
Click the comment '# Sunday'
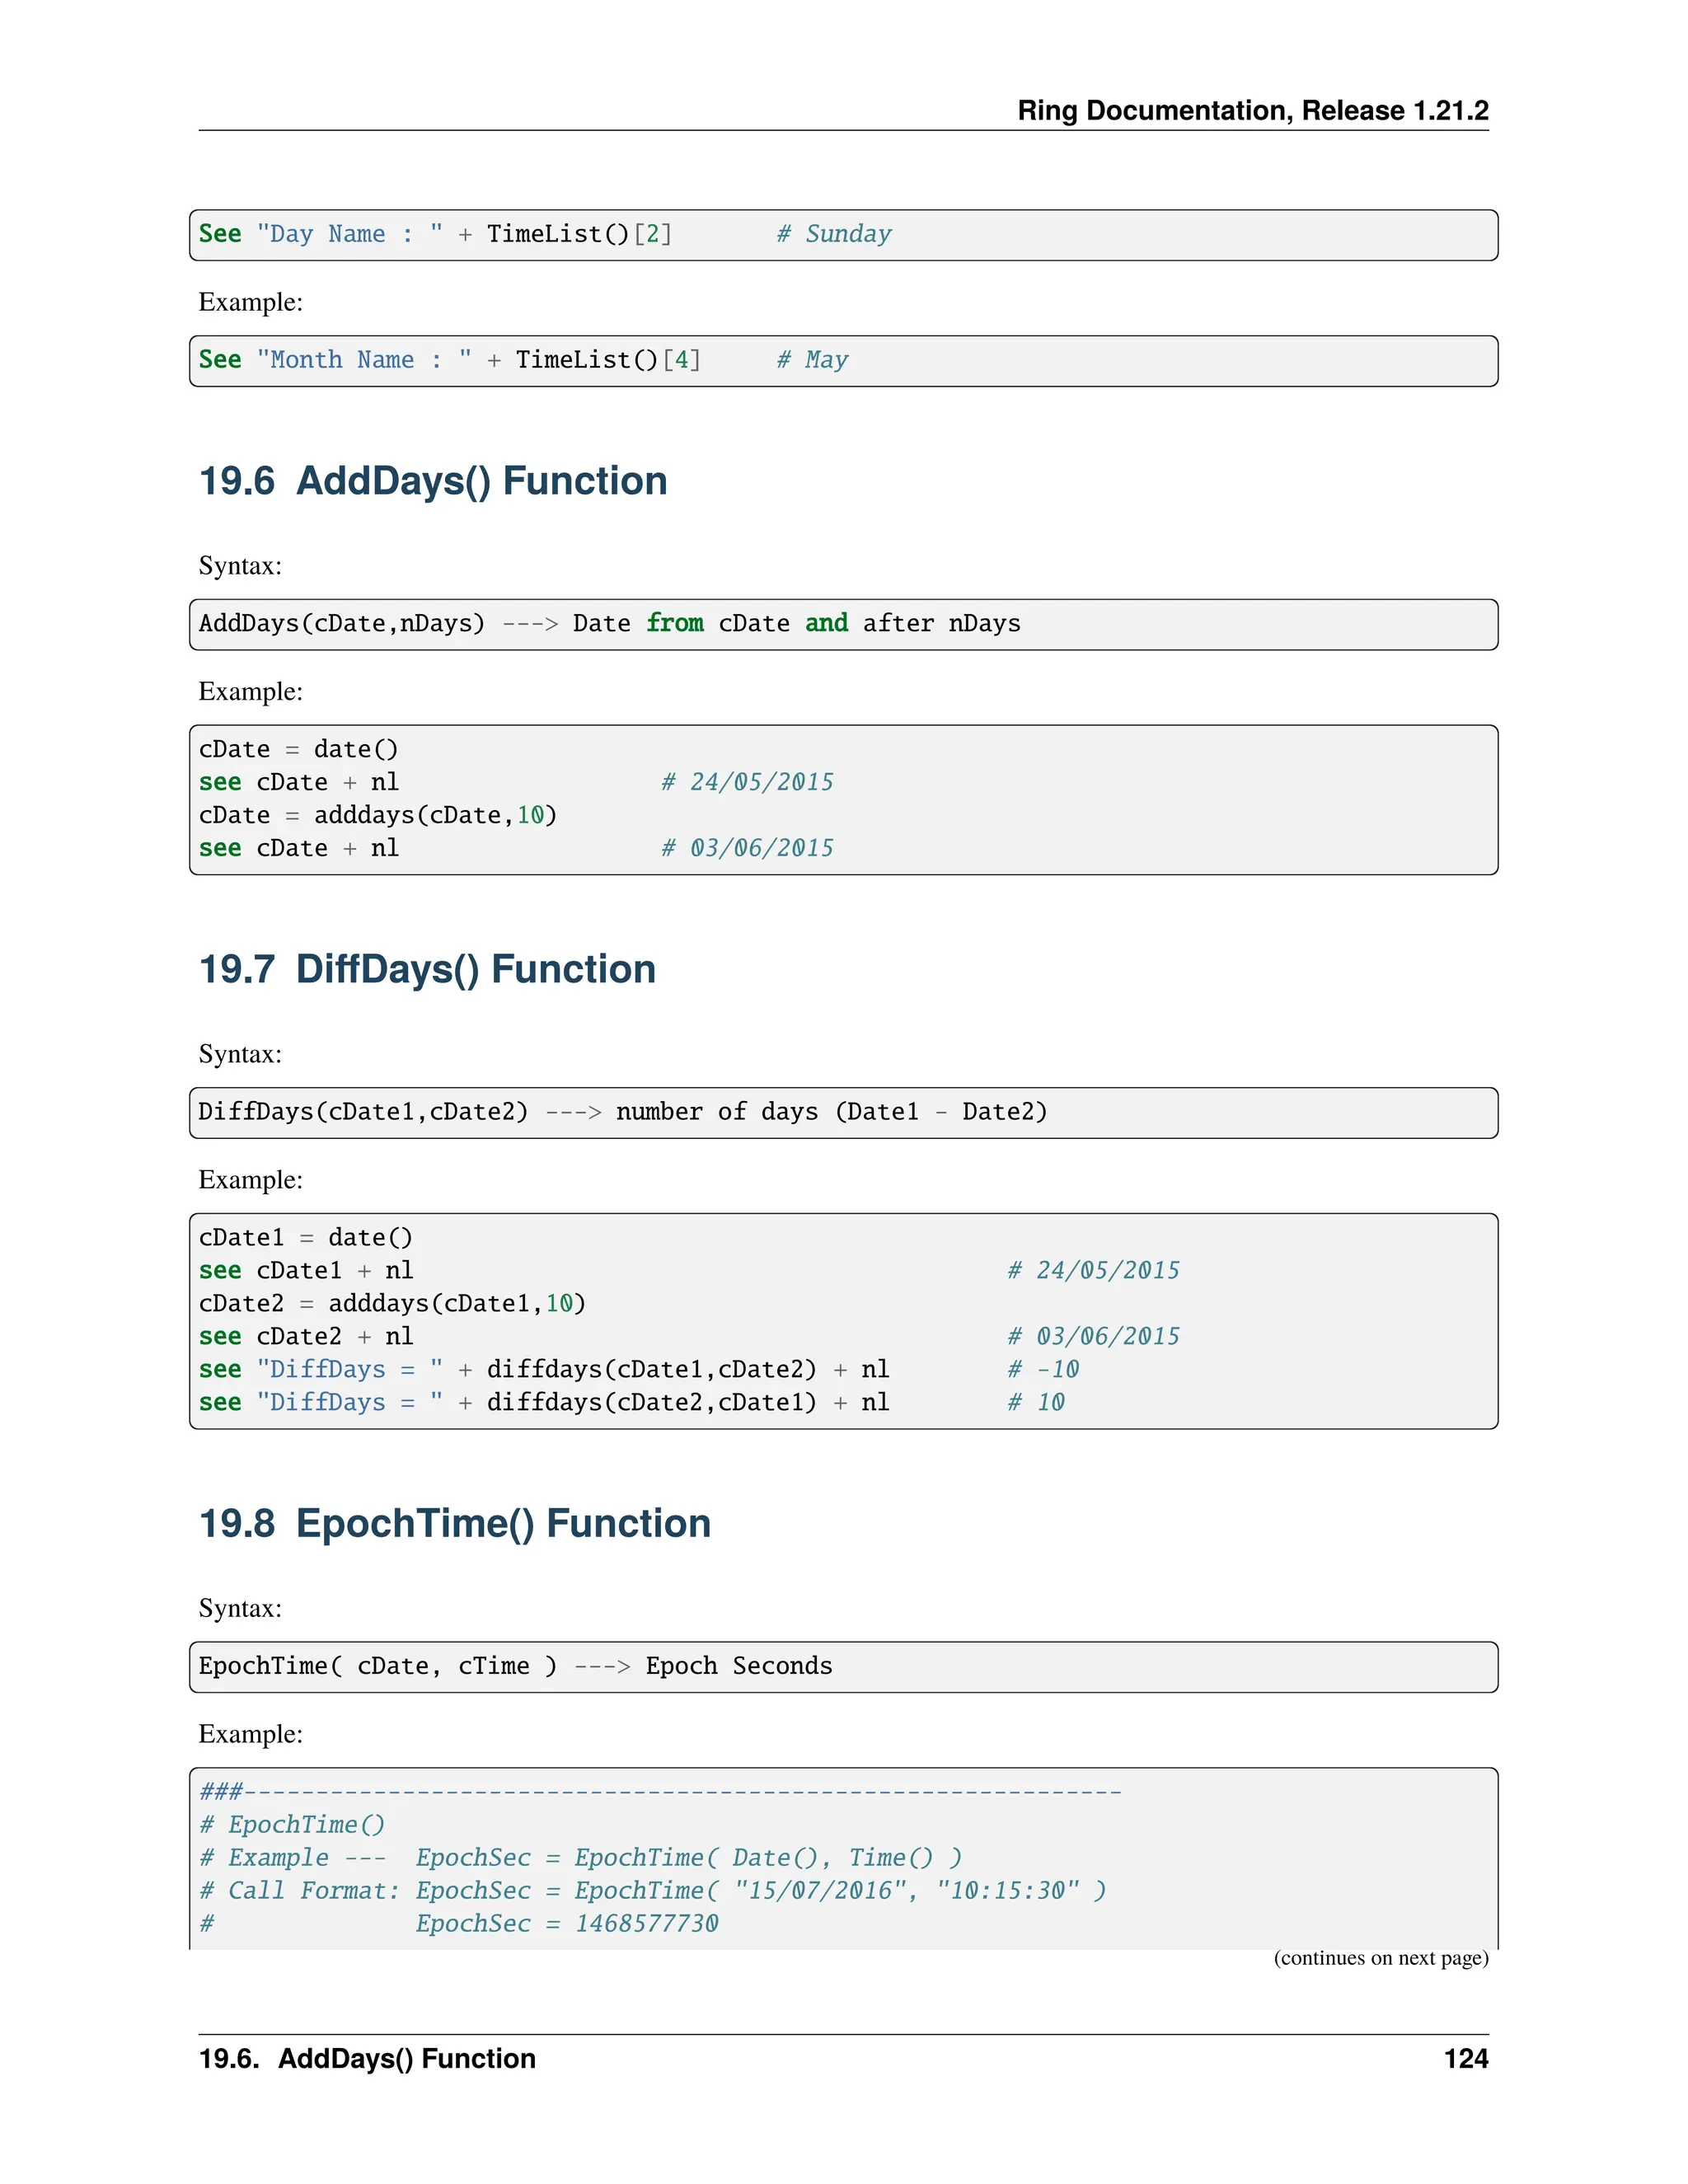833,234
